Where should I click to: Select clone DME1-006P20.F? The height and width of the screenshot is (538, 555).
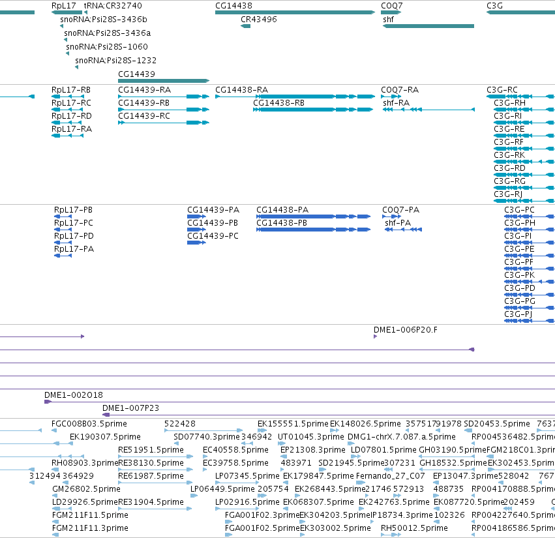coord(376,336)
